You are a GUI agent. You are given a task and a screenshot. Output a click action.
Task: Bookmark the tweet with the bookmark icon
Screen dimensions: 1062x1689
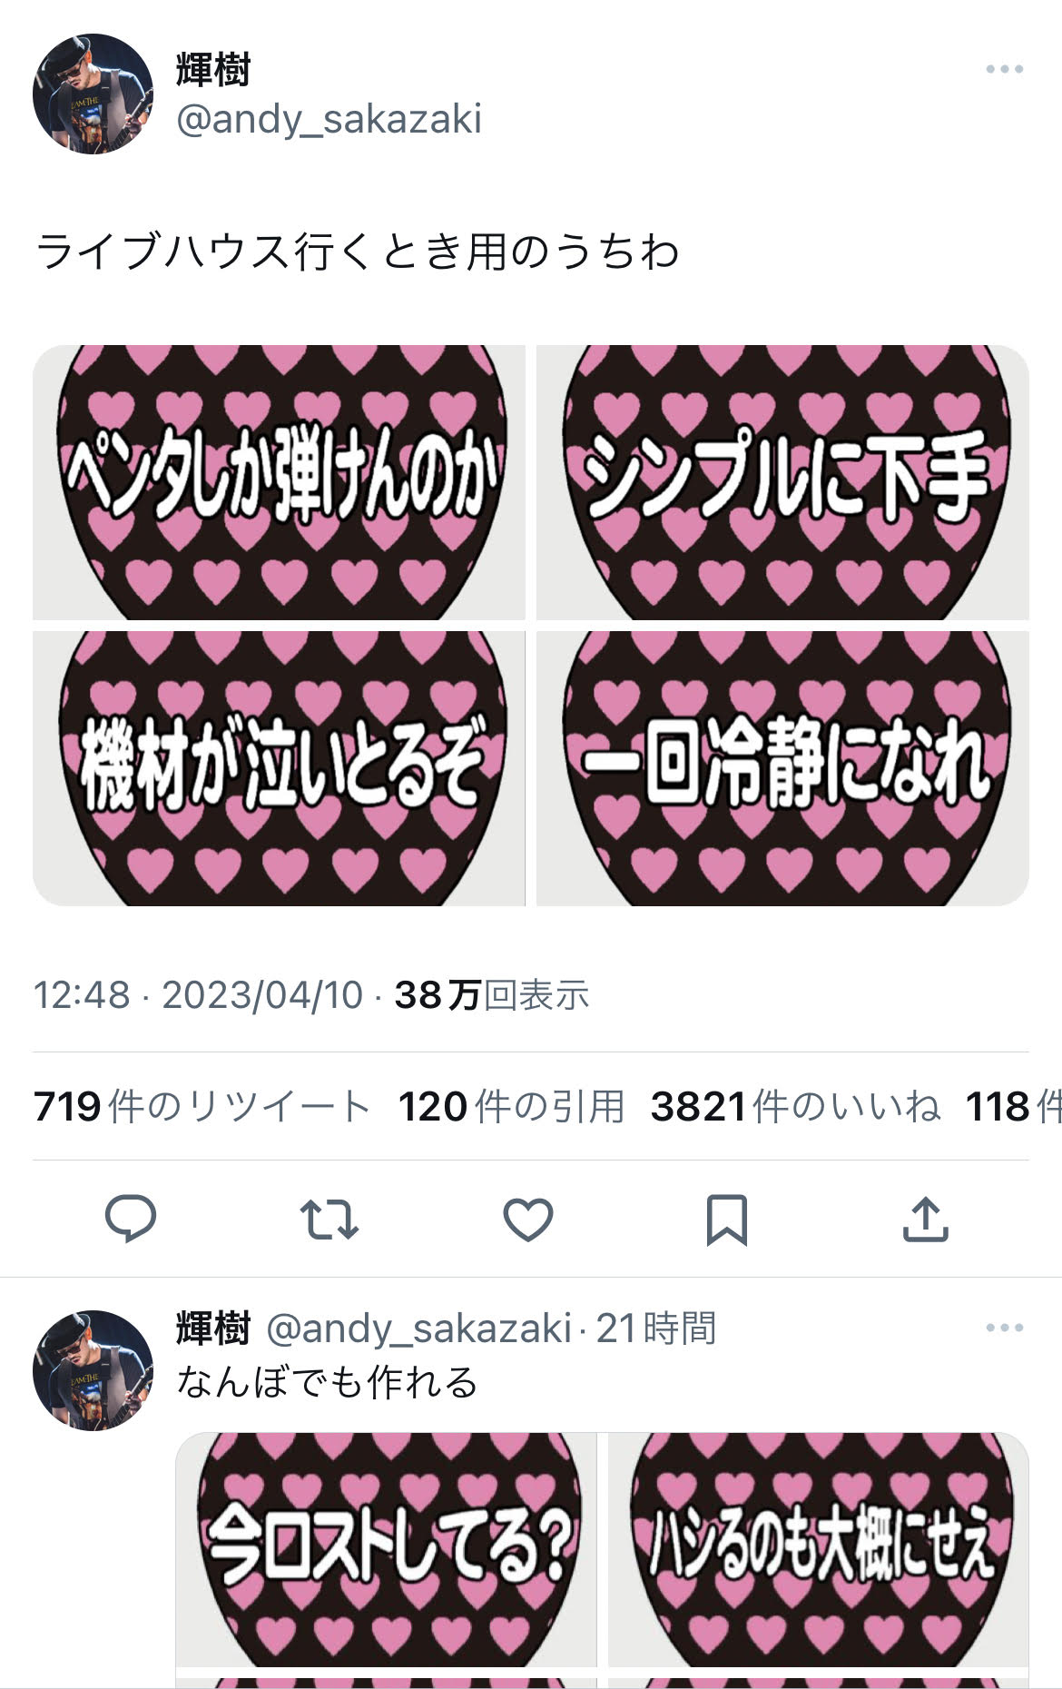727,1220
